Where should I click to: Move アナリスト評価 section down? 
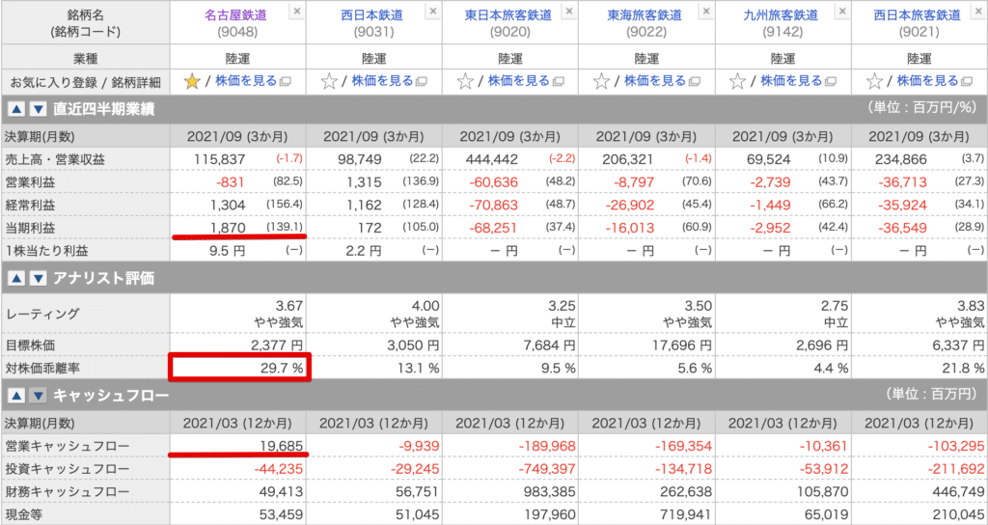point(39,278)
